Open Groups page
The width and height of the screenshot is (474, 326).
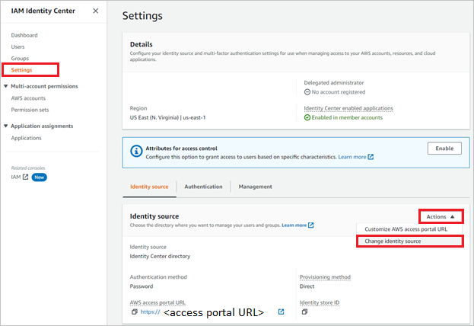coord(20,58)
